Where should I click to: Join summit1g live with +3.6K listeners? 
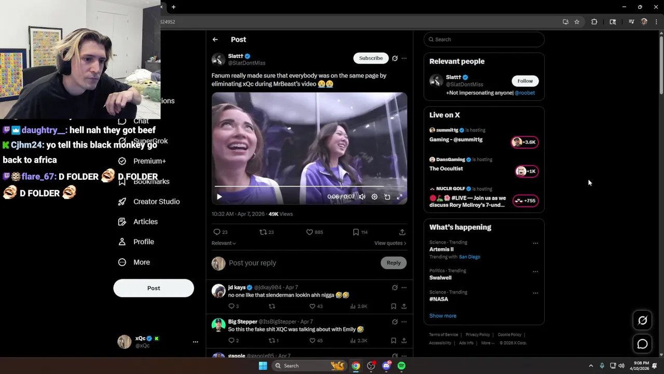(x=524, y=142)
